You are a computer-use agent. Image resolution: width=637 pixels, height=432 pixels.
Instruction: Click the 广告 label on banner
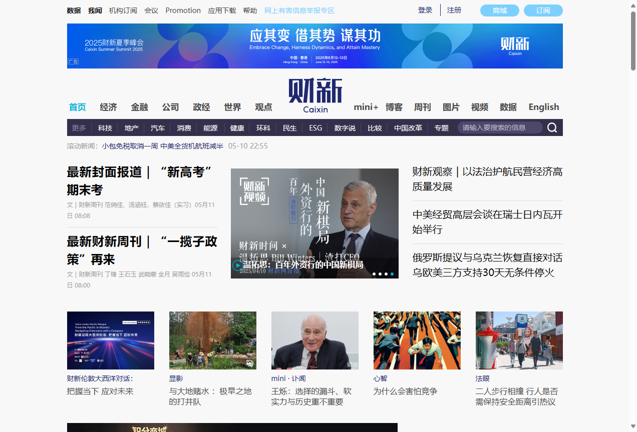[x=73, y=61]
